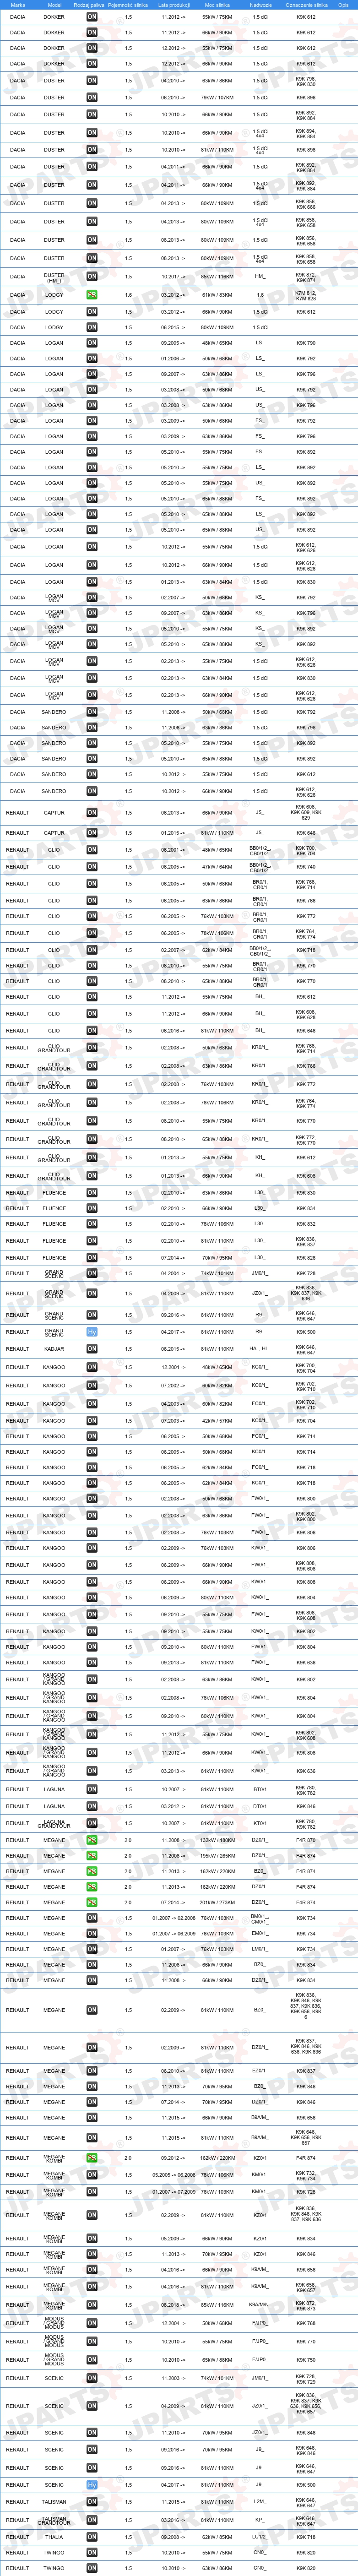Click the Rodzaj paliwa column header
Image resolution: width=358 pixels, height=2576 pixels.
coord(89,5)
